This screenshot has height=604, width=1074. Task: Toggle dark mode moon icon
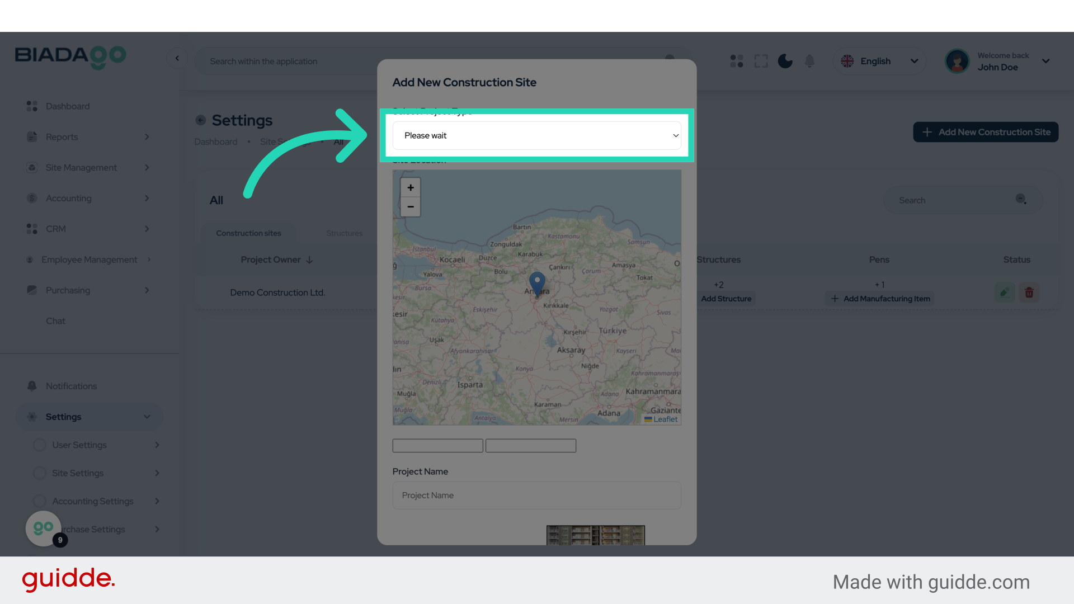(x=785, y=61)
